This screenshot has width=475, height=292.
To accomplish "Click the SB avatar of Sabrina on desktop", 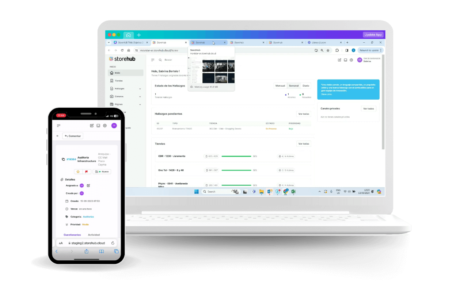I will click(x=360, y=60).
